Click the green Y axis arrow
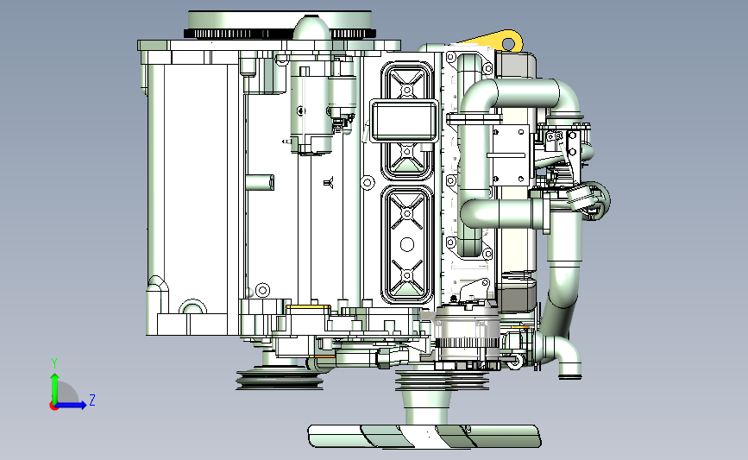This screenshot has width=748, height=460. point(55,388)
